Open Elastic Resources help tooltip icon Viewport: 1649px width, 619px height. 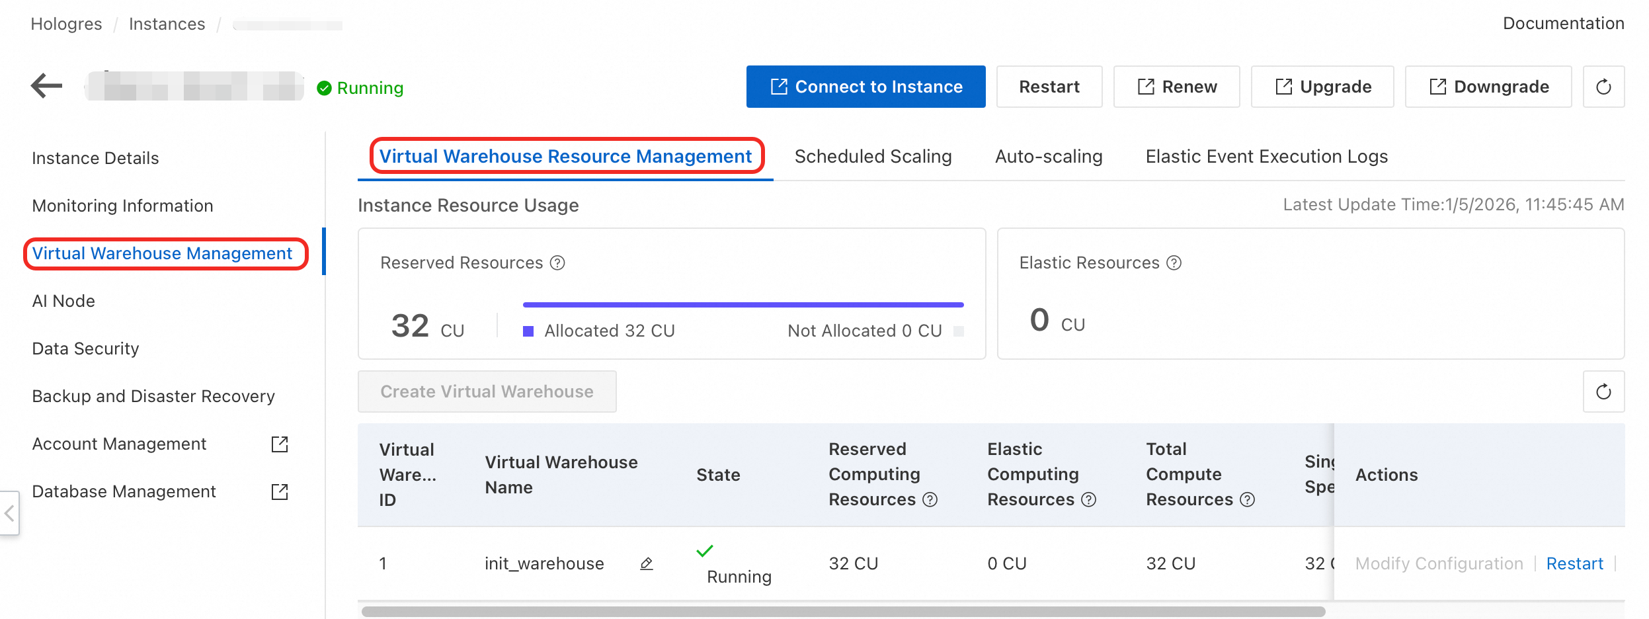1174,263
